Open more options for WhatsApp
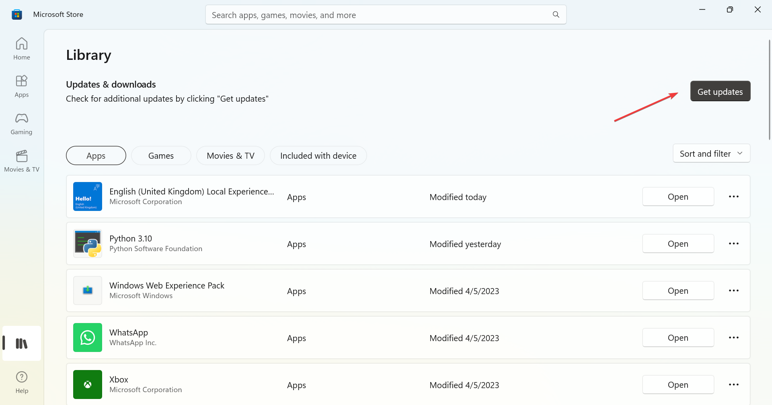The height and width of the screenshot is (405, 772). (x=734, y=337)
